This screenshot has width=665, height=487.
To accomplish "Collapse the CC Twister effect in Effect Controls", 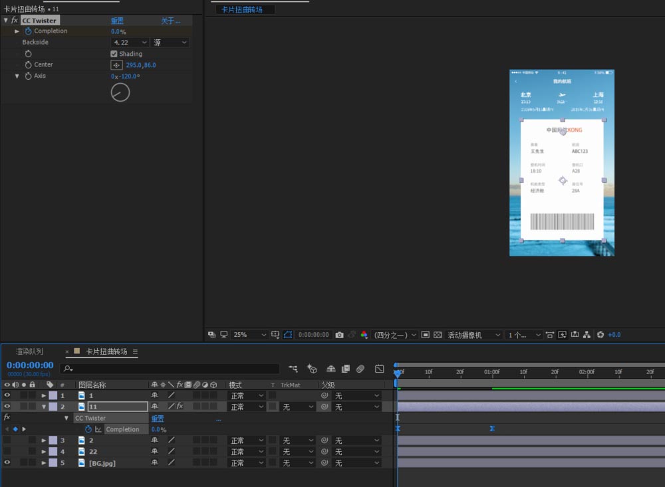I will point(6,21).
